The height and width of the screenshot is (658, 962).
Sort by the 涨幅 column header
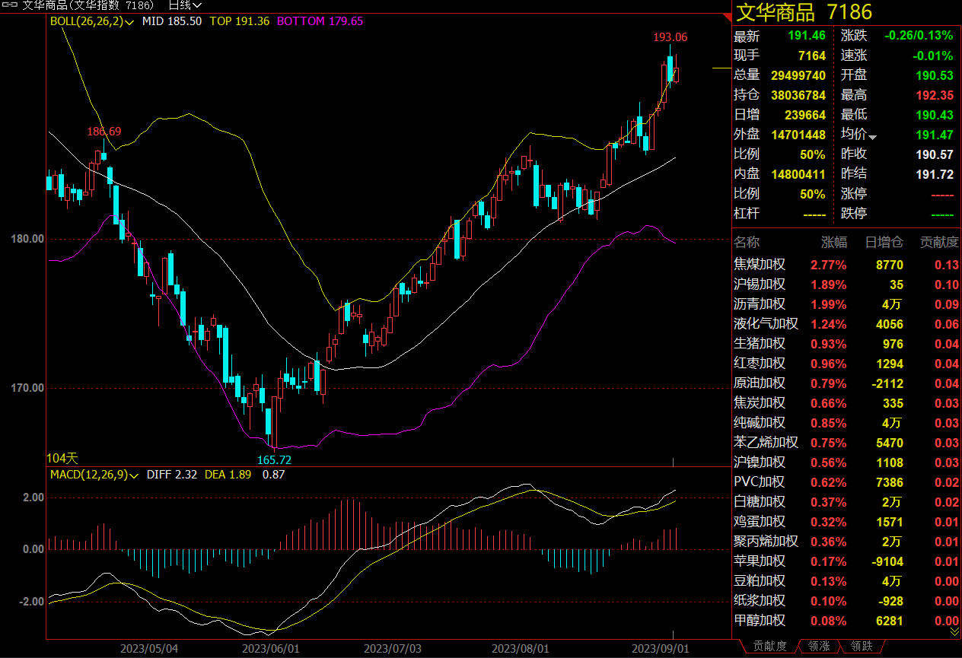833,242
